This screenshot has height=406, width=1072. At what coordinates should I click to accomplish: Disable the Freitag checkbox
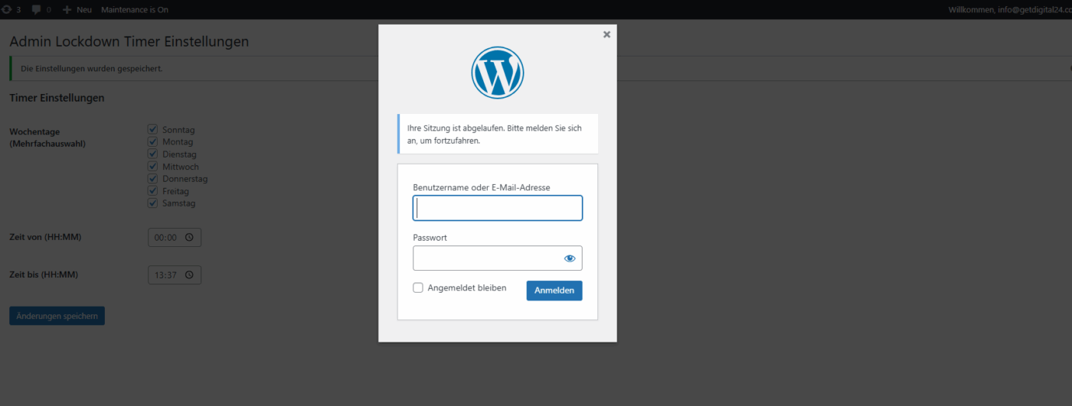(152, 190)
